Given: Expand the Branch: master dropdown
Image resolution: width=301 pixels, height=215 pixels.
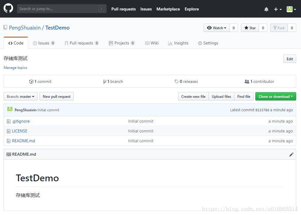Looking at the screenshot, I should (x=21, y=96).
